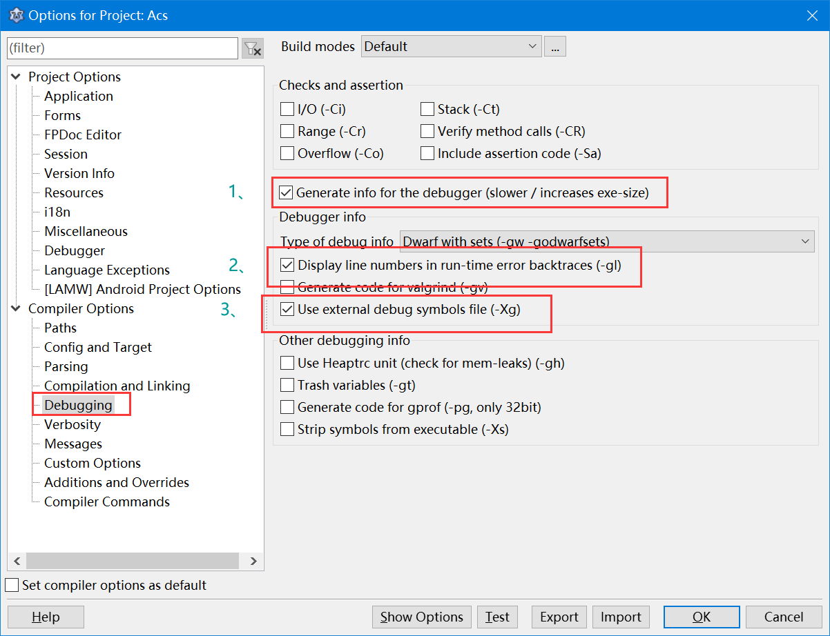The width and height of the screenshot is (830, 636).
Task: Click the Export button
Action: click(x=559, y=617)
